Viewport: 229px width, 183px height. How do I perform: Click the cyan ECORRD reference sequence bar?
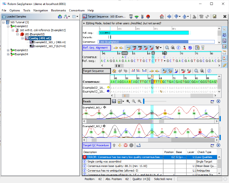click(144, 33)
